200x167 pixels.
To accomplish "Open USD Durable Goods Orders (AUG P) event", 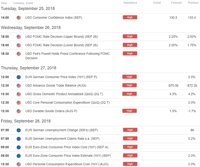I will pyautogui.click(x=51, y=111).
